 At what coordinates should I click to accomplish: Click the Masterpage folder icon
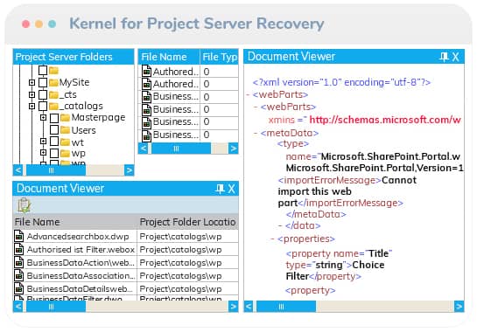coord(65,118)
